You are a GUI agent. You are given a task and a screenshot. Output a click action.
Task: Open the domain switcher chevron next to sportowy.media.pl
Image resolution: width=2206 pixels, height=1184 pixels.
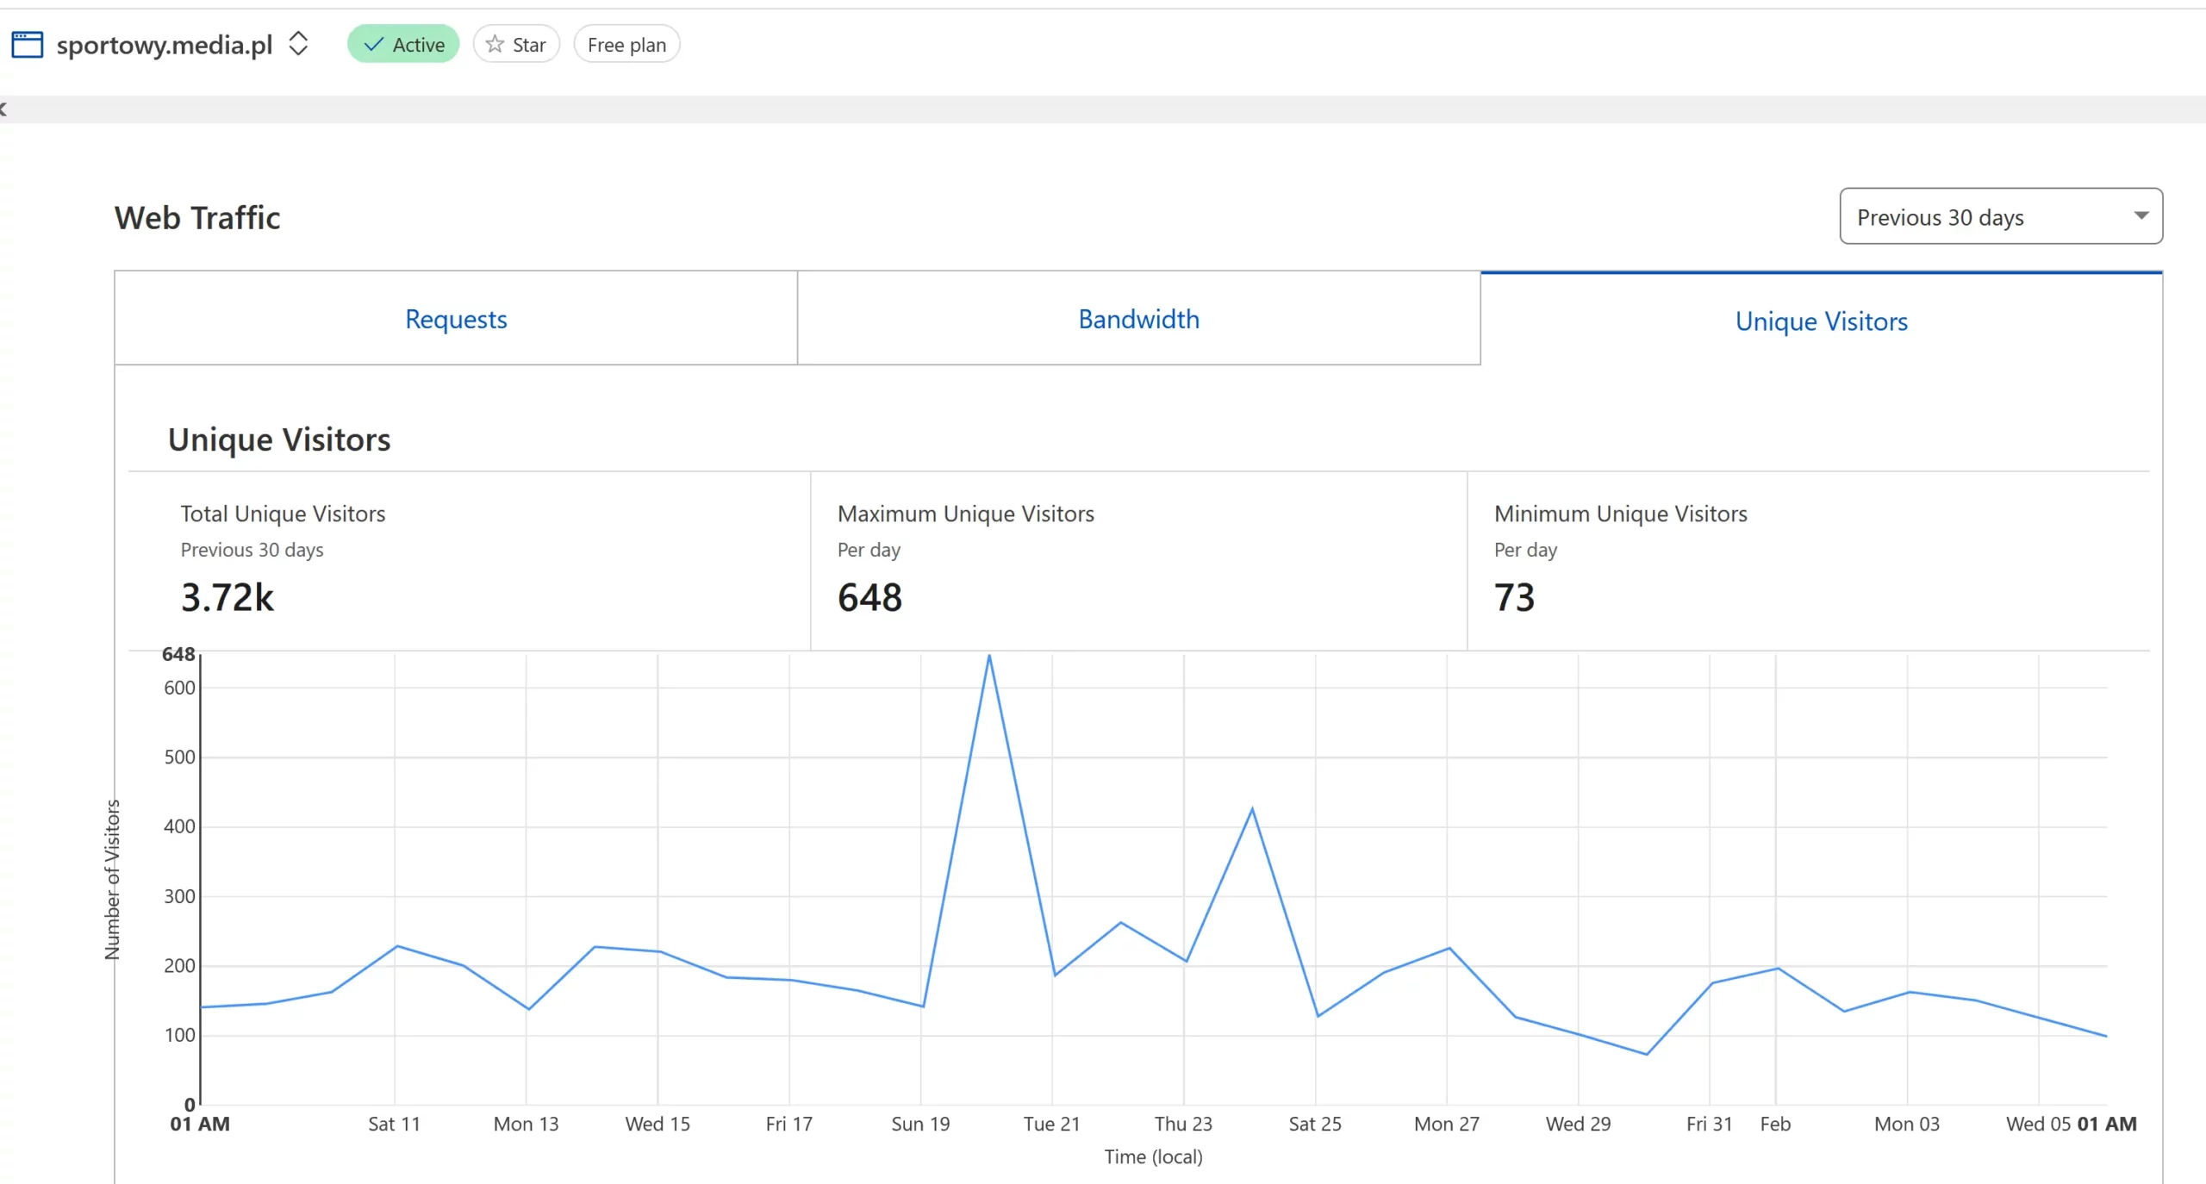(x=298, y=44)
